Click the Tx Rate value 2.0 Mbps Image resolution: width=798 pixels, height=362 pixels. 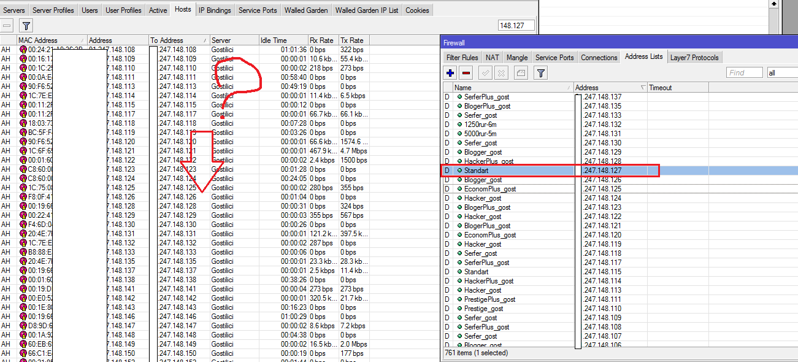pos(354,344)
